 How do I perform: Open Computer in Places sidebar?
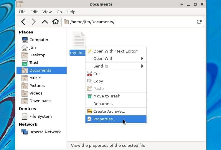42,40
